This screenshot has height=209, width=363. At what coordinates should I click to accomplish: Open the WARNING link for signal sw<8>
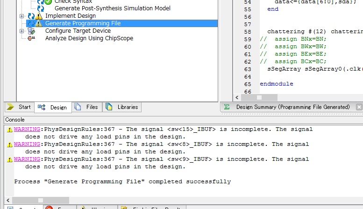coord(28,144)
